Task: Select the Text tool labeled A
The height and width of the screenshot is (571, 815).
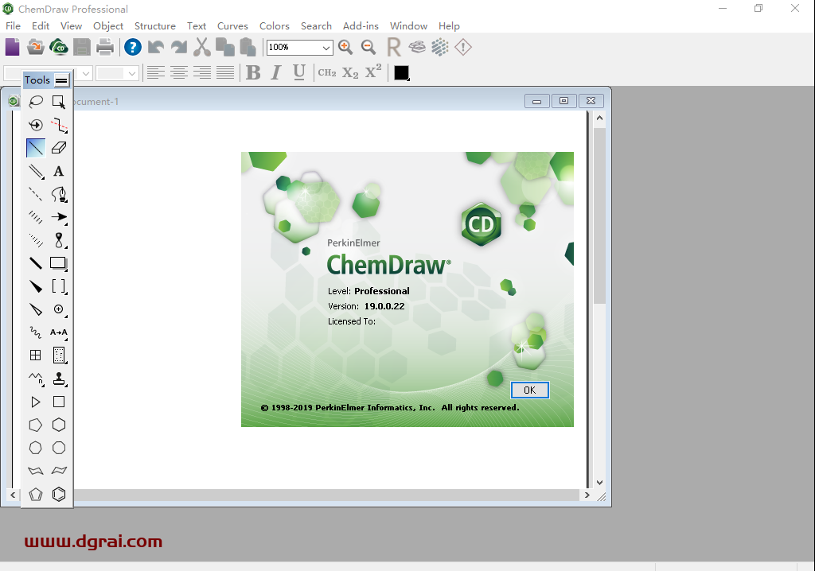Action: coord(59,171)
